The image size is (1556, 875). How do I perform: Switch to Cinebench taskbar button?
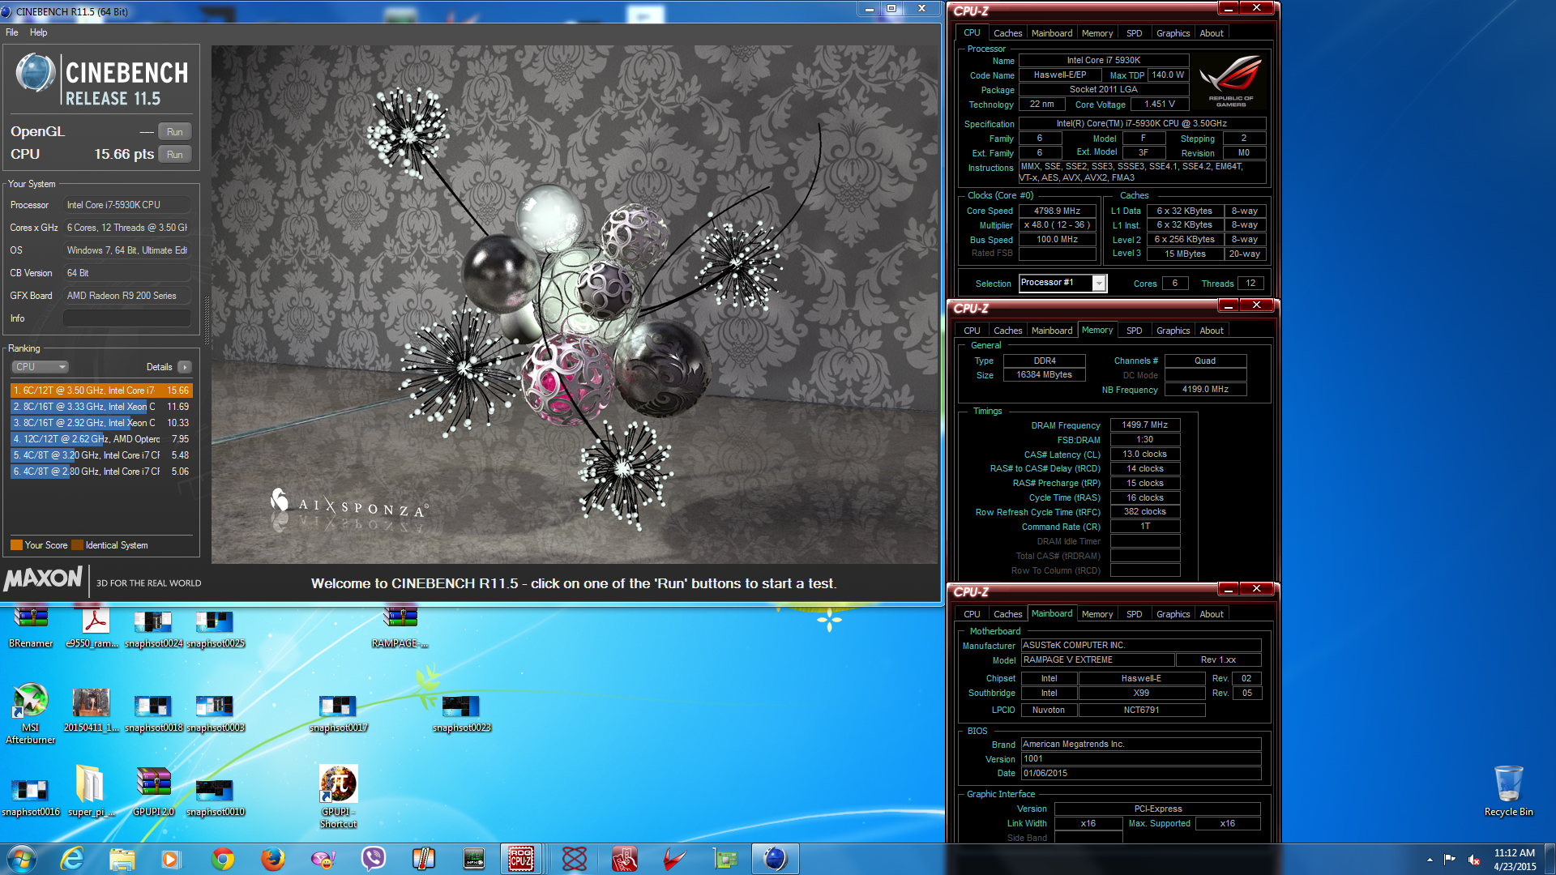[x=775, y=859]
